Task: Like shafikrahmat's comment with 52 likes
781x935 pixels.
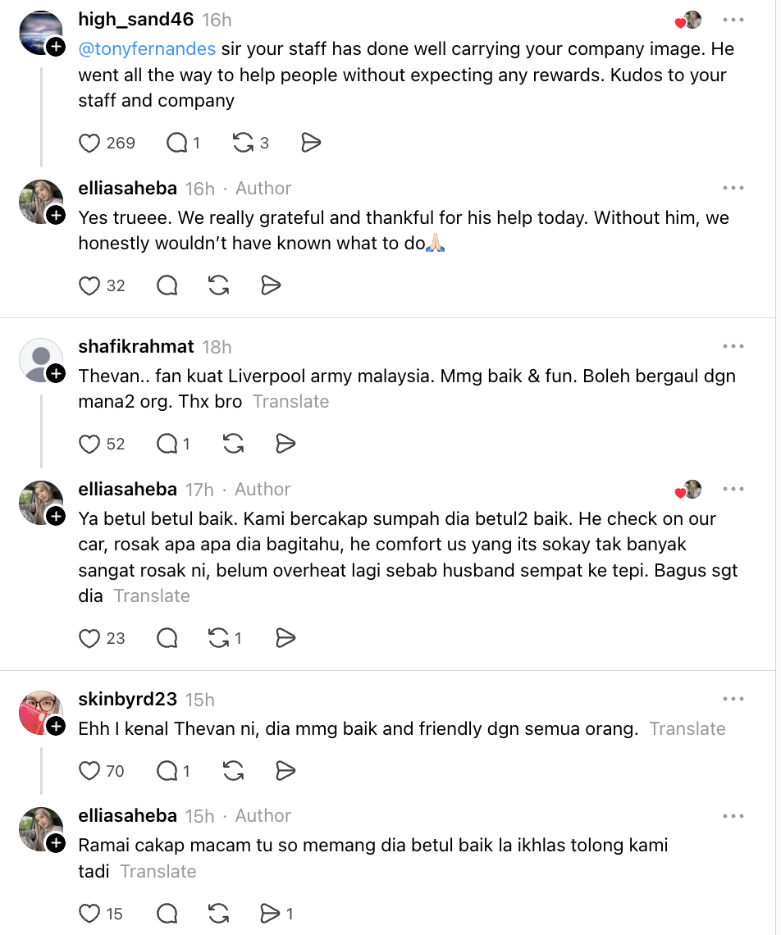Action: point(89,445)
